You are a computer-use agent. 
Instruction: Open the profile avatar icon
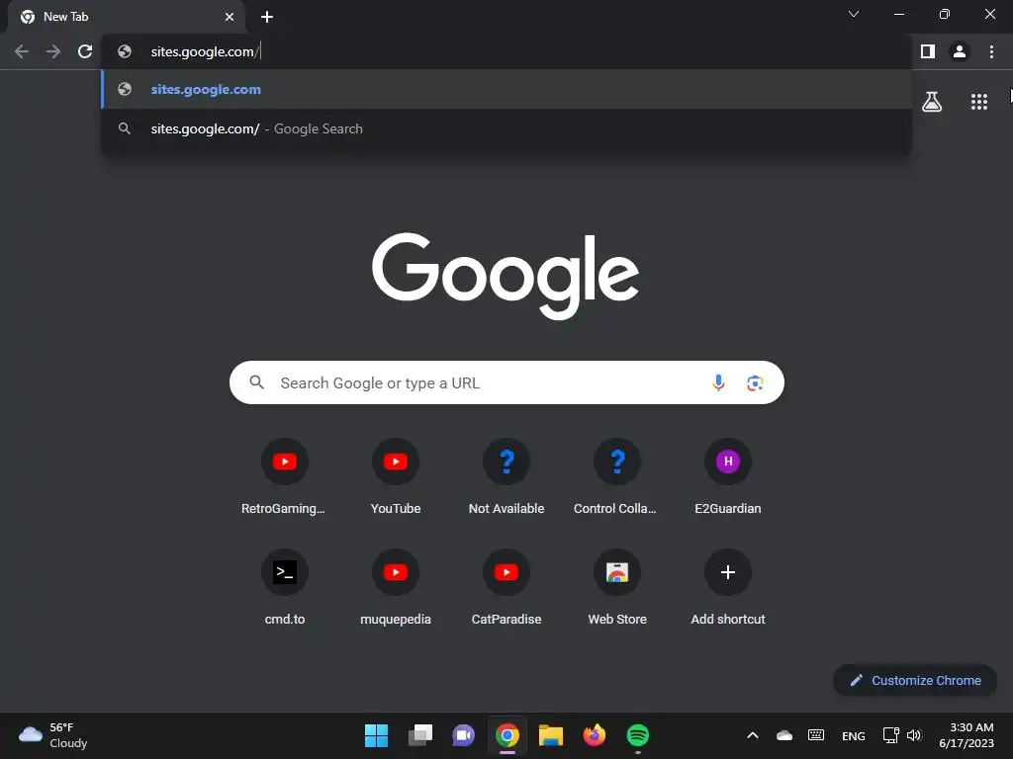[960, 51]
